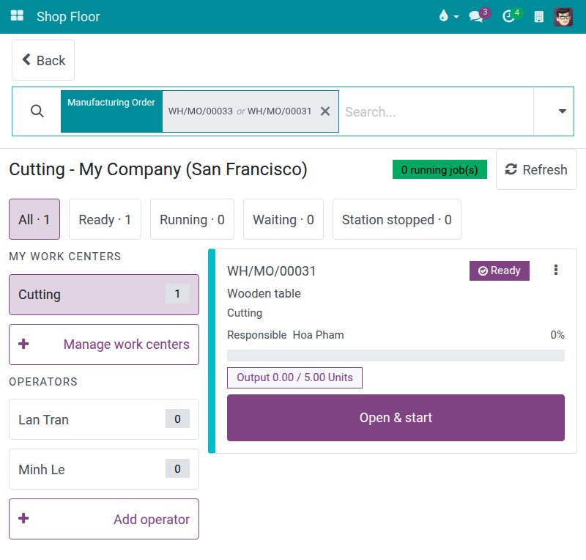The image size is (586, 560).
Task: Click the Open & start button
Action: pos(396,418)
